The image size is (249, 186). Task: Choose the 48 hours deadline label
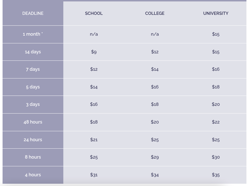pos(33,122)
